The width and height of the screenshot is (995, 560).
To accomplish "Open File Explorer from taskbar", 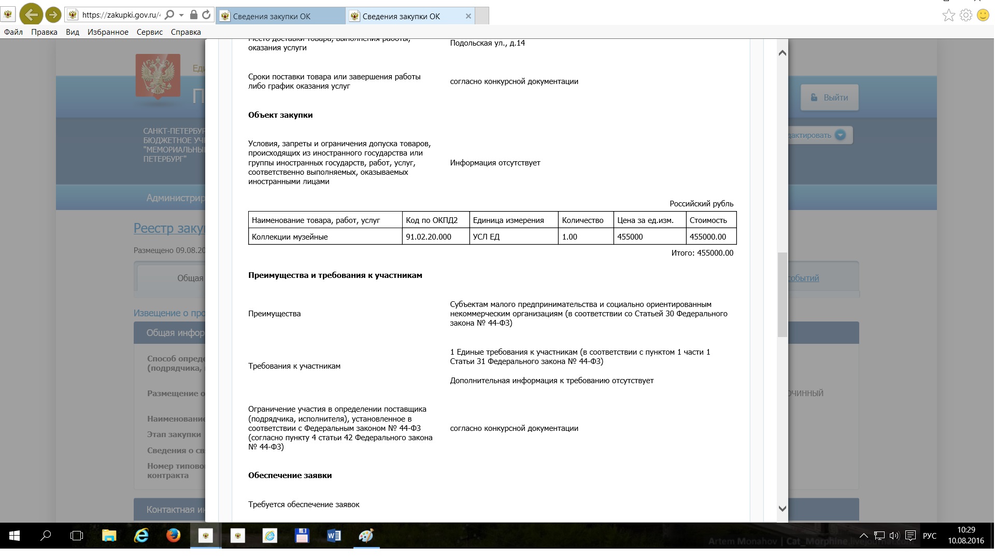I will point(109,536).
